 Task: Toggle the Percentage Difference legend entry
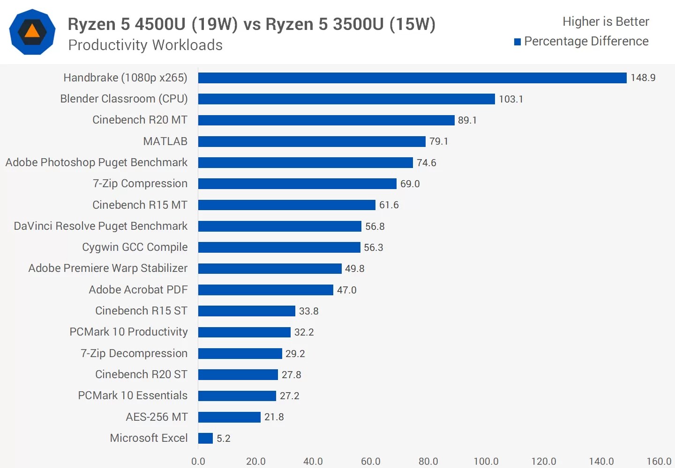coord(586,41)
